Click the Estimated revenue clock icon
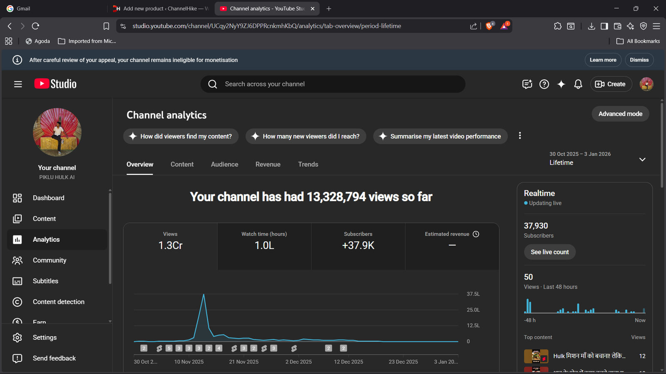The width and height of the screenshot is (666, 374). point(476,234)
